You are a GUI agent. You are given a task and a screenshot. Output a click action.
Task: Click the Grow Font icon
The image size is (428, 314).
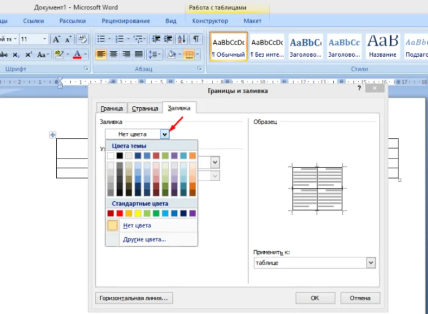[56, 39]
